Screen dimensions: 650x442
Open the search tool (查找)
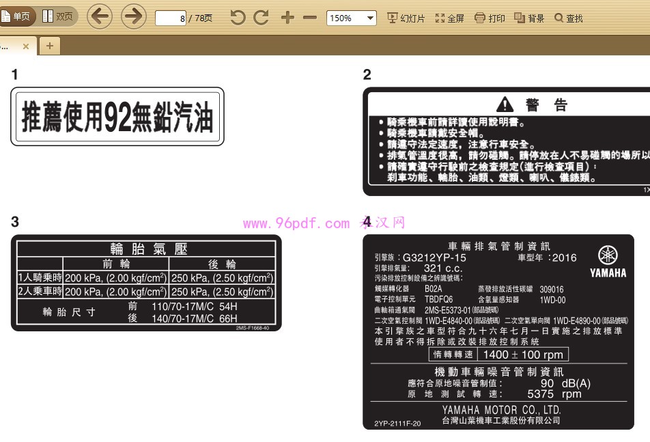pos(568,18)
